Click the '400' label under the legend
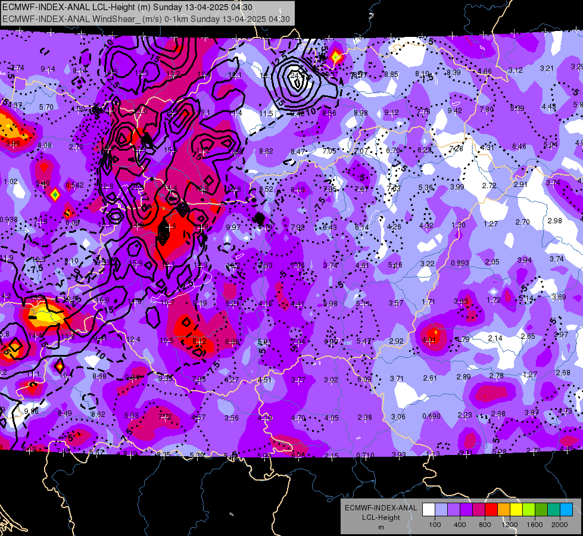 pyautogui.click(x=460, y=525)
